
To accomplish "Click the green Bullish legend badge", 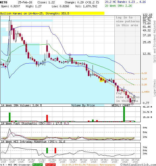I will (x=37, y=165).
